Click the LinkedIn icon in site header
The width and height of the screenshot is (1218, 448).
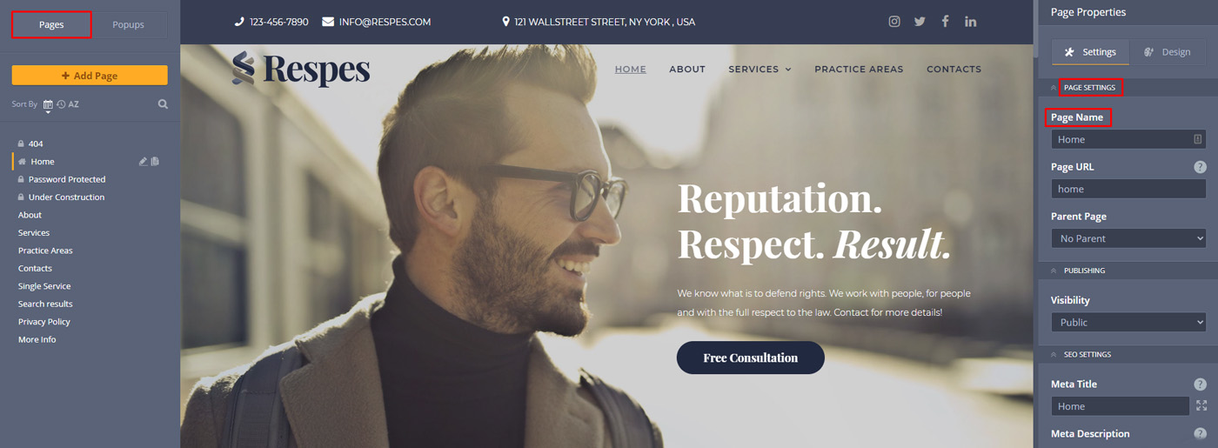click(970, 22)
